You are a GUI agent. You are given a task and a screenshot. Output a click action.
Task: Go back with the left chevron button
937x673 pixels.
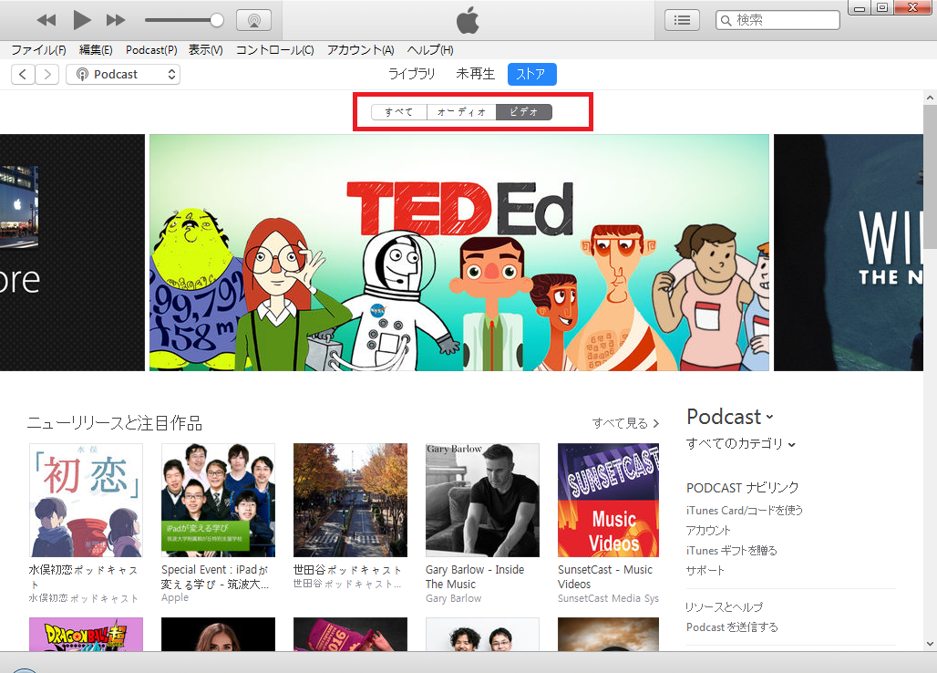pyautogui.click(x=23, y=74)
